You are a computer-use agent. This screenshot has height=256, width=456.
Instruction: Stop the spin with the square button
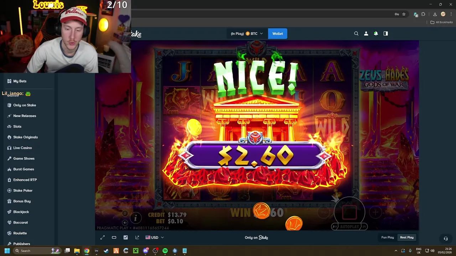pos(349,212)
